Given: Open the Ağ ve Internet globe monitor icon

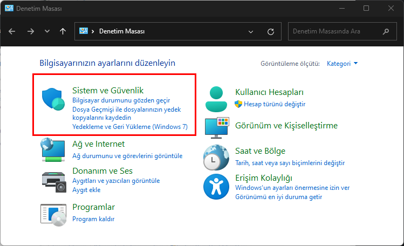Looking at the screenshot, I should coord(53,149).
